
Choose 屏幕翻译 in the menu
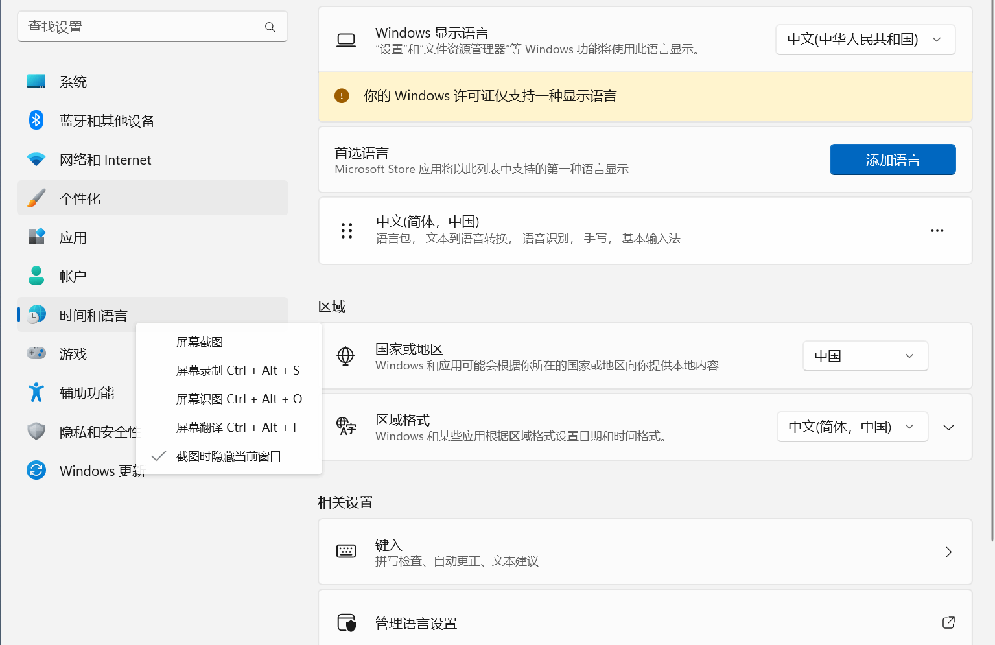point(237,427)
